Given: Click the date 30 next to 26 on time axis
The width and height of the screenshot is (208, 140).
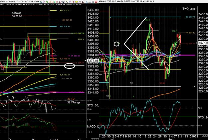Looking at the screenshot, I should pos(109,136).
